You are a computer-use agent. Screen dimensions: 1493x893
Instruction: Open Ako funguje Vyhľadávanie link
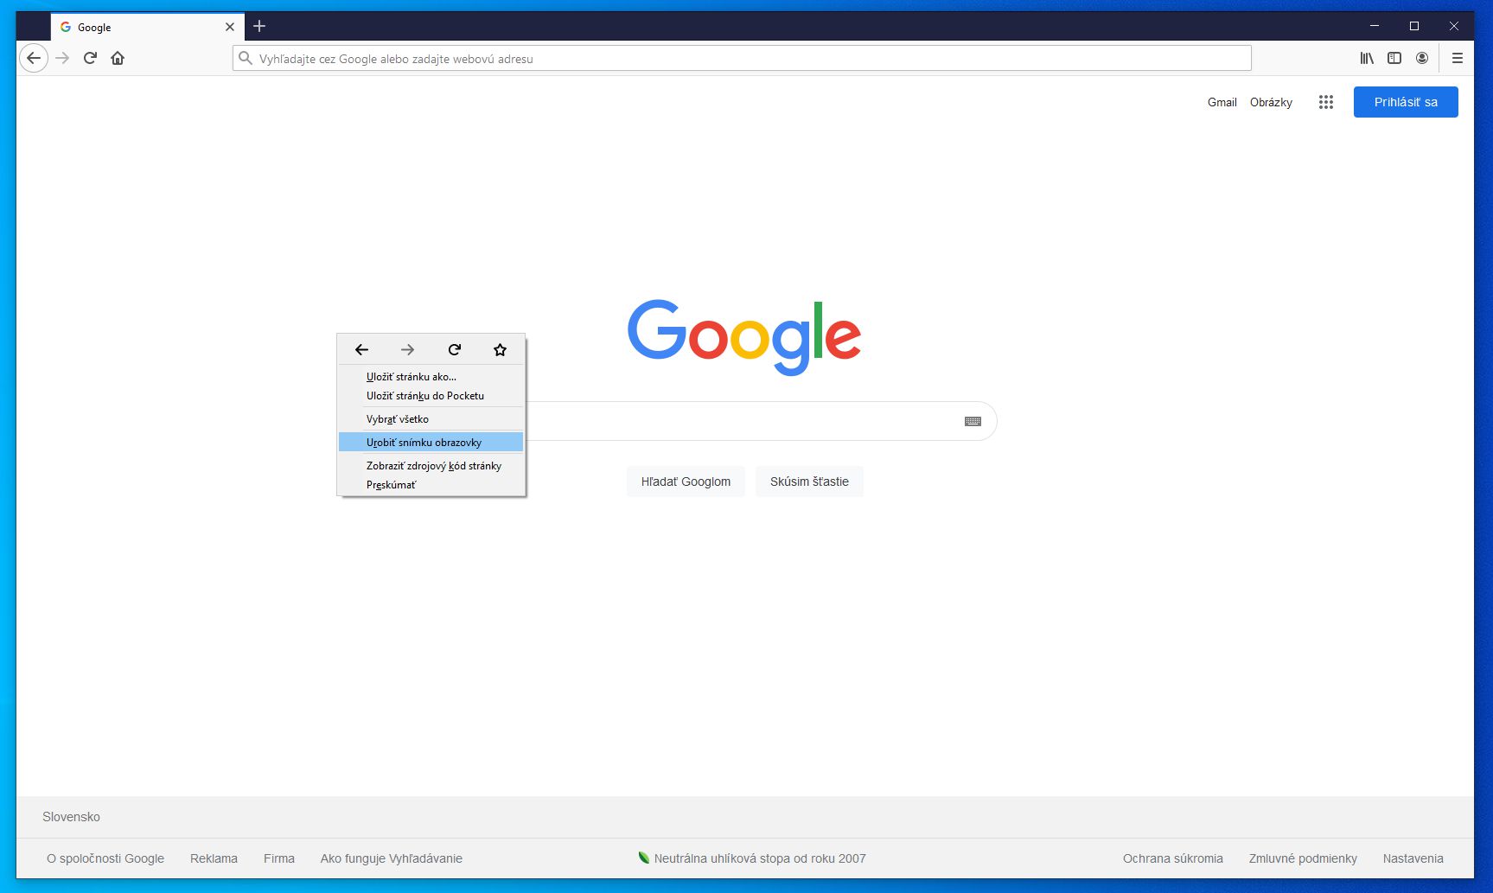(x=391, y=858)
